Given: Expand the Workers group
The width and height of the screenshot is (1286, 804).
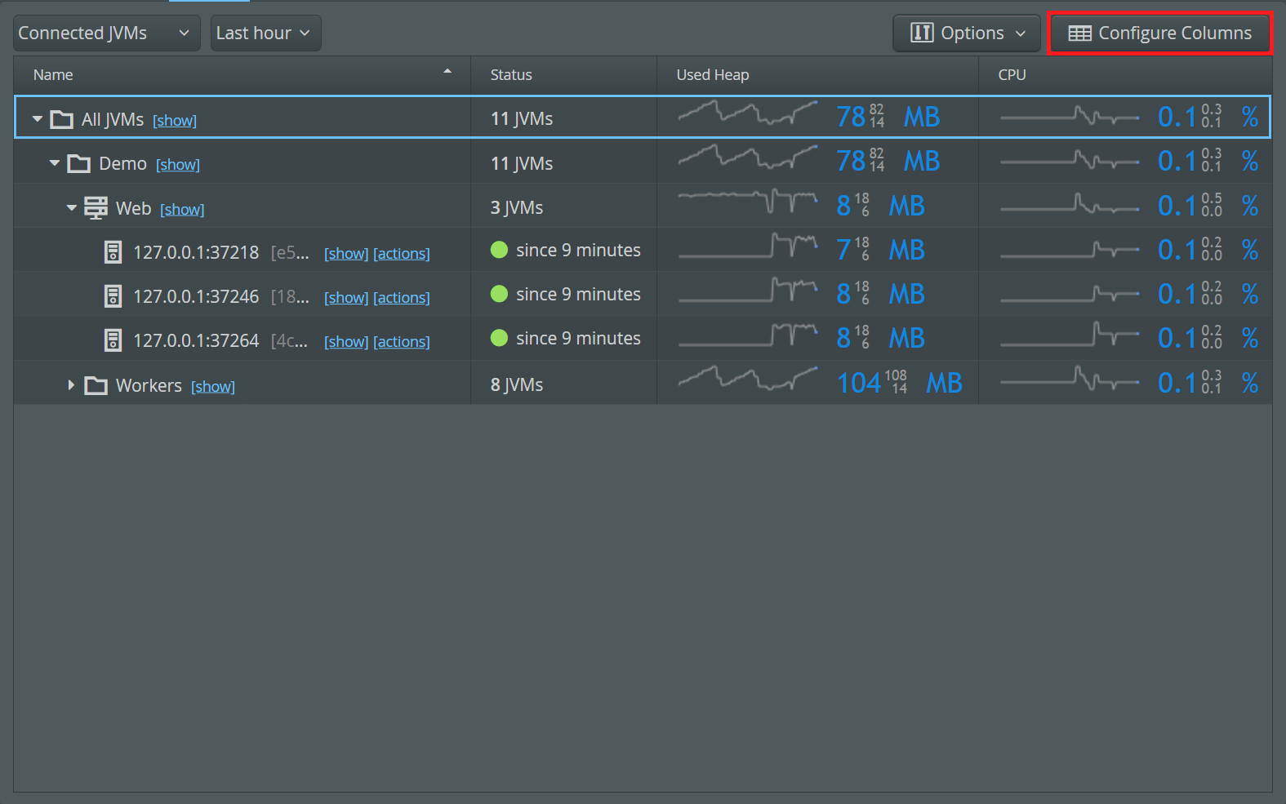Looking at the screenshot, I should coord(71,385).
